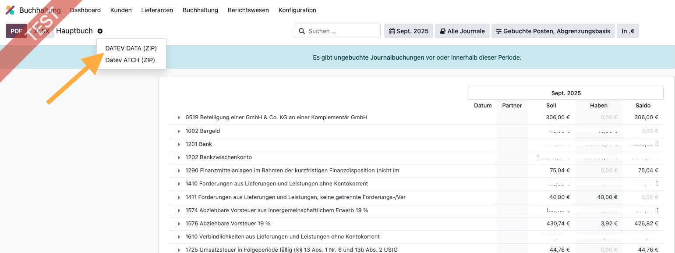Expand 1576 Abziehbare Vorsteuer 19 % row
The width and height of the screenshot is (675, 253).
tap(179, 224)
